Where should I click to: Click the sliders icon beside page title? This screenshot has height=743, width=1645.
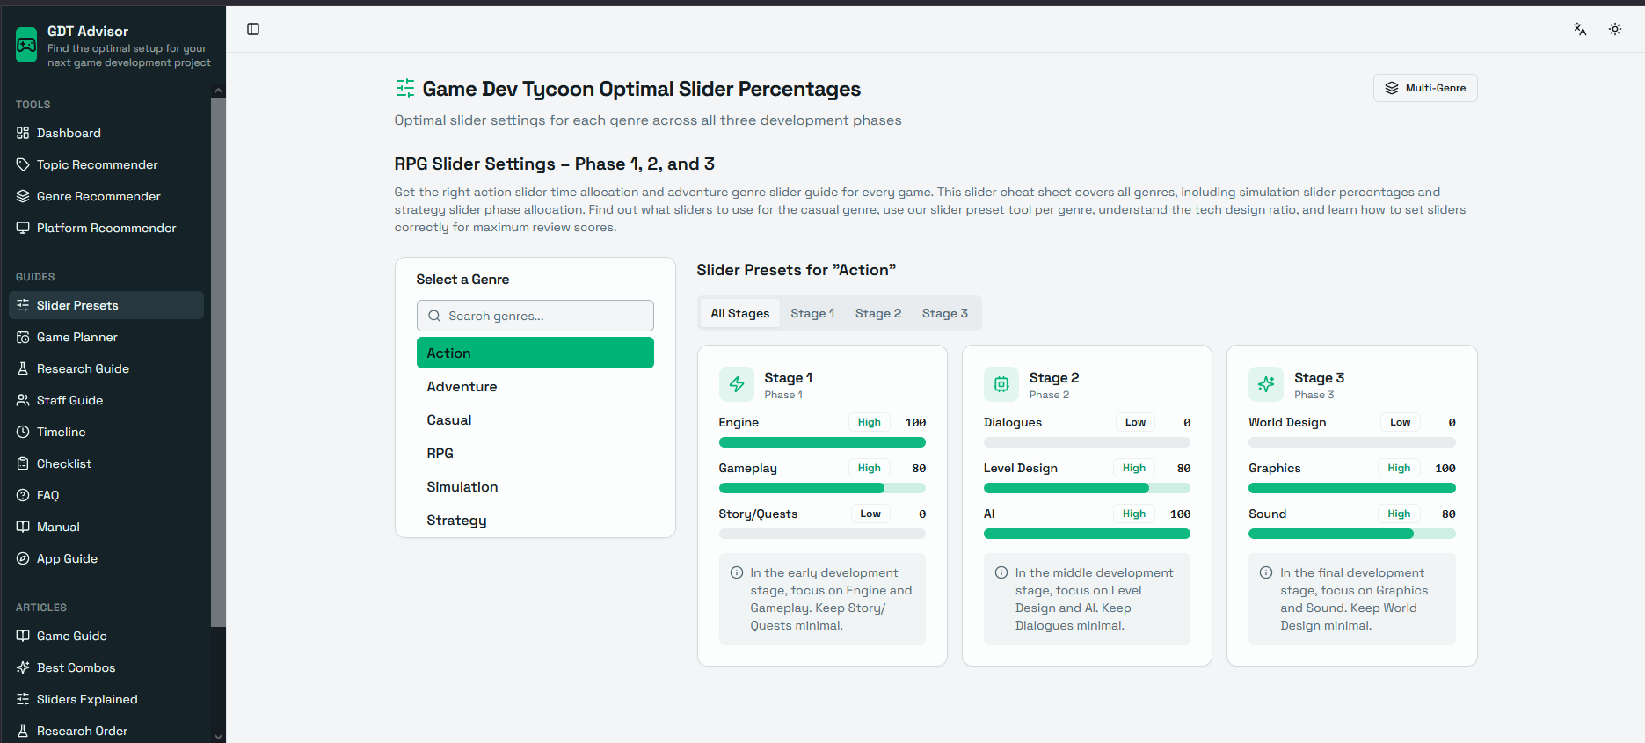tap(405, 88)
